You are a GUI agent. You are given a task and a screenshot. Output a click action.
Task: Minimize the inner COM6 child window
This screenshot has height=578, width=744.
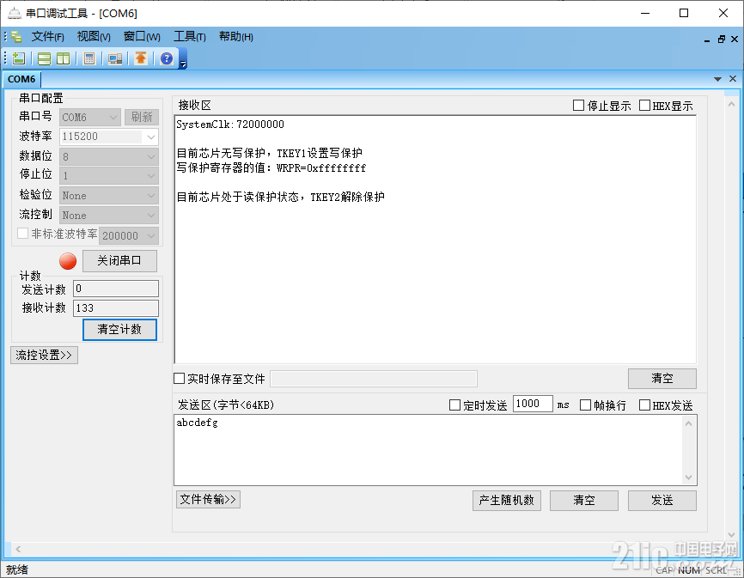pyautogui.click(x=707, y=39)
